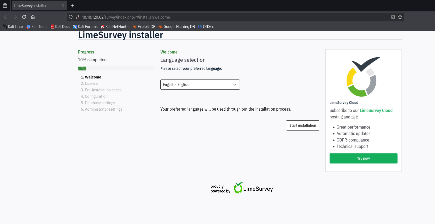435x224 pixels.
Task: Select step 5. Database settings
Action: coord(98,103)
